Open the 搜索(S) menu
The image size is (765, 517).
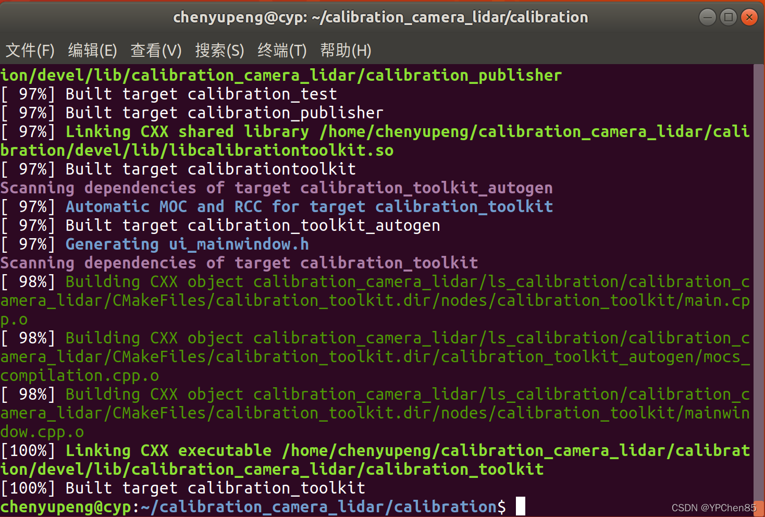[219, 51]
